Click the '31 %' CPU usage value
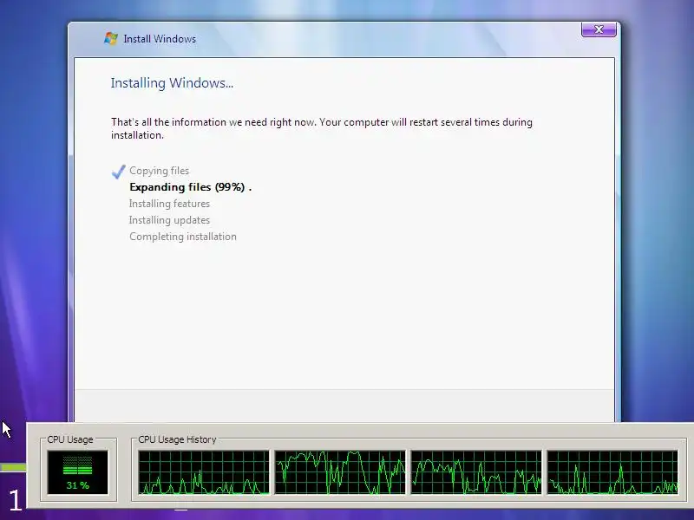This screenshot has height=520, width=694. [77, 485]
